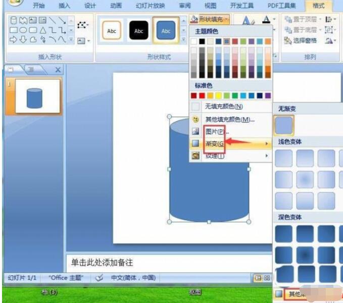Click the 置于顶层 bring-to-front icon

288,19
